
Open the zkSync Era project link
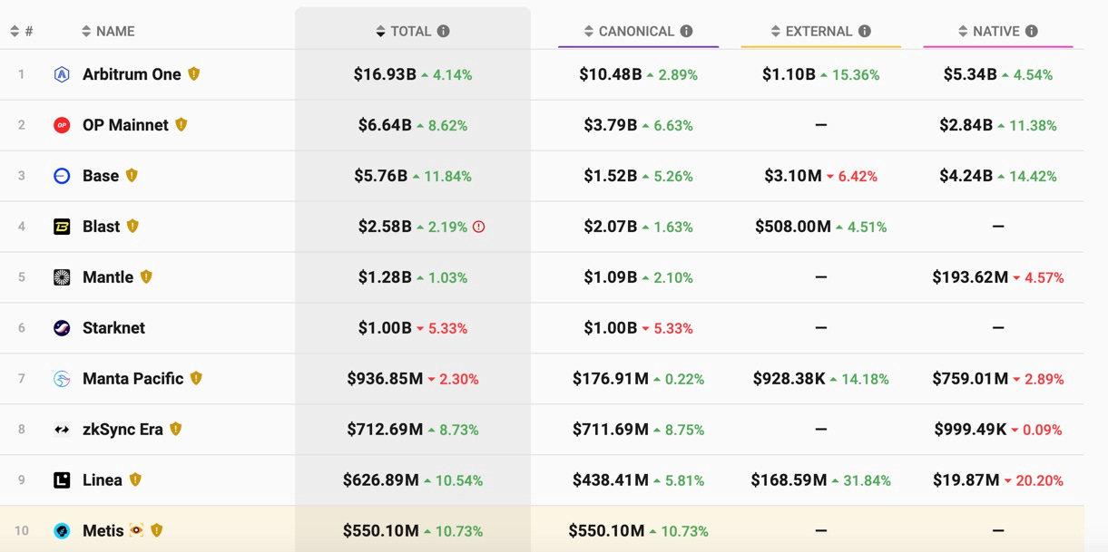click(x=123, y=430)
